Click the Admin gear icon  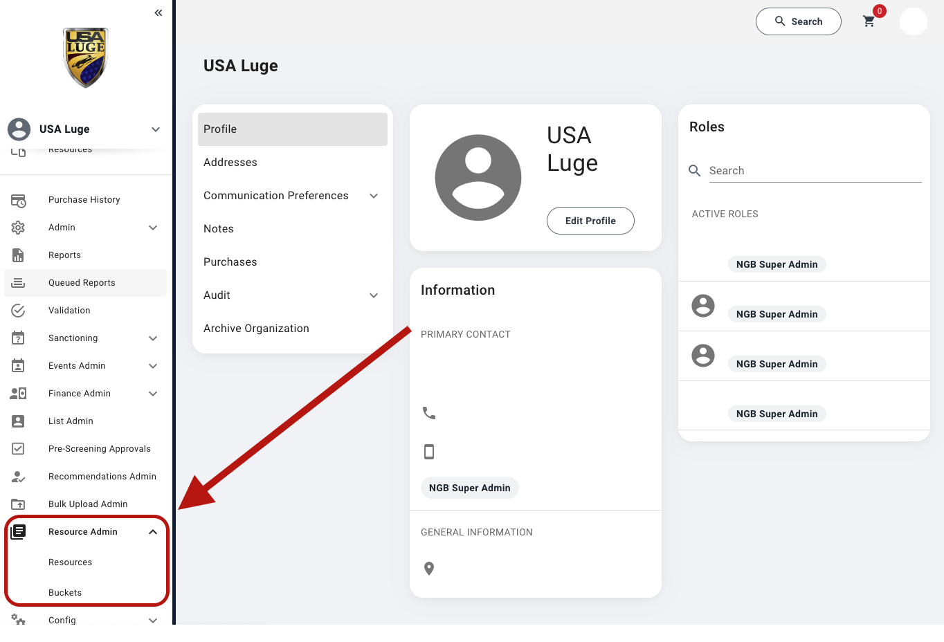pos(19,228)
